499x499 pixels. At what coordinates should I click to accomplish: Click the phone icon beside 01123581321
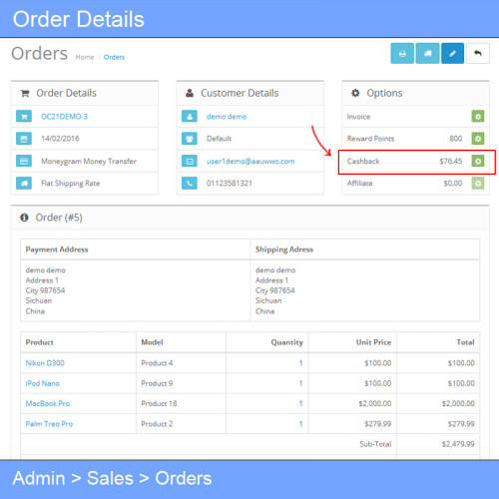pyautogui.click(x=190, y=183)
